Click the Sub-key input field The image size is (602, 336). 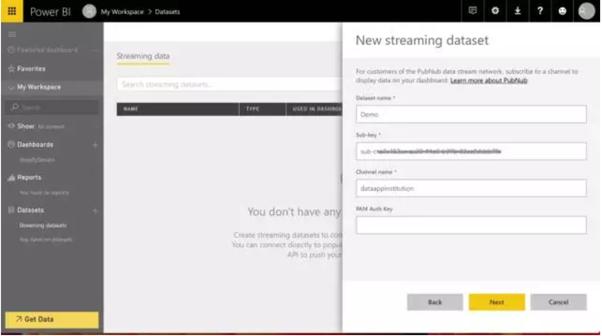coord(471,152)
